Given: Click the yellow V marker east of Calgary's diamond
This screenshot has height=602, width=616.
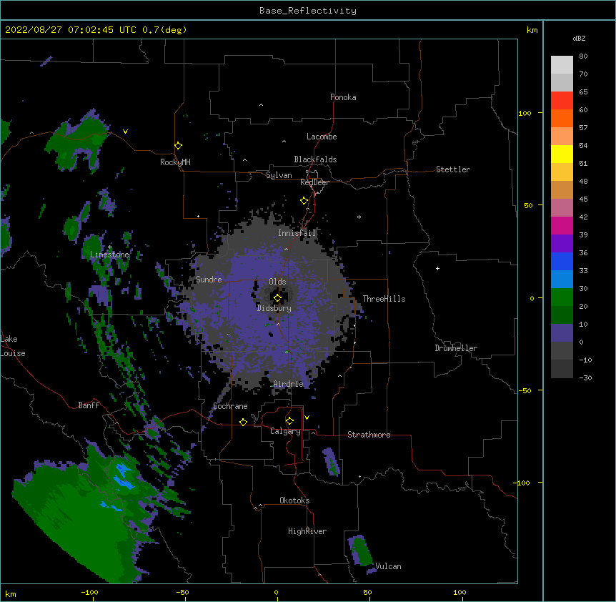Looking at the screenshot, I should coord(307,418).
